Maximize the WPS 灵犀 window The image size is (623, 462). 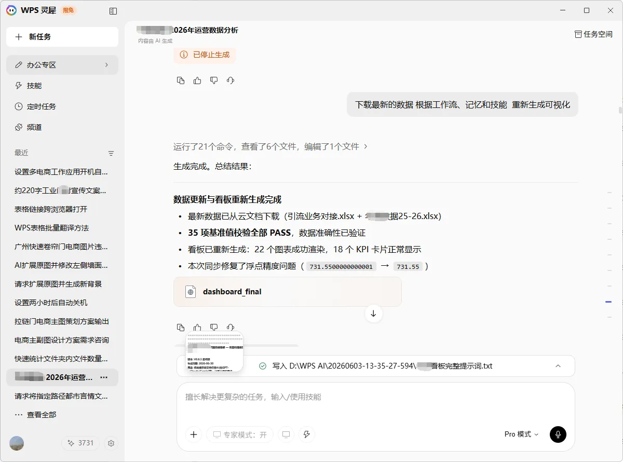tap(587, 10)
